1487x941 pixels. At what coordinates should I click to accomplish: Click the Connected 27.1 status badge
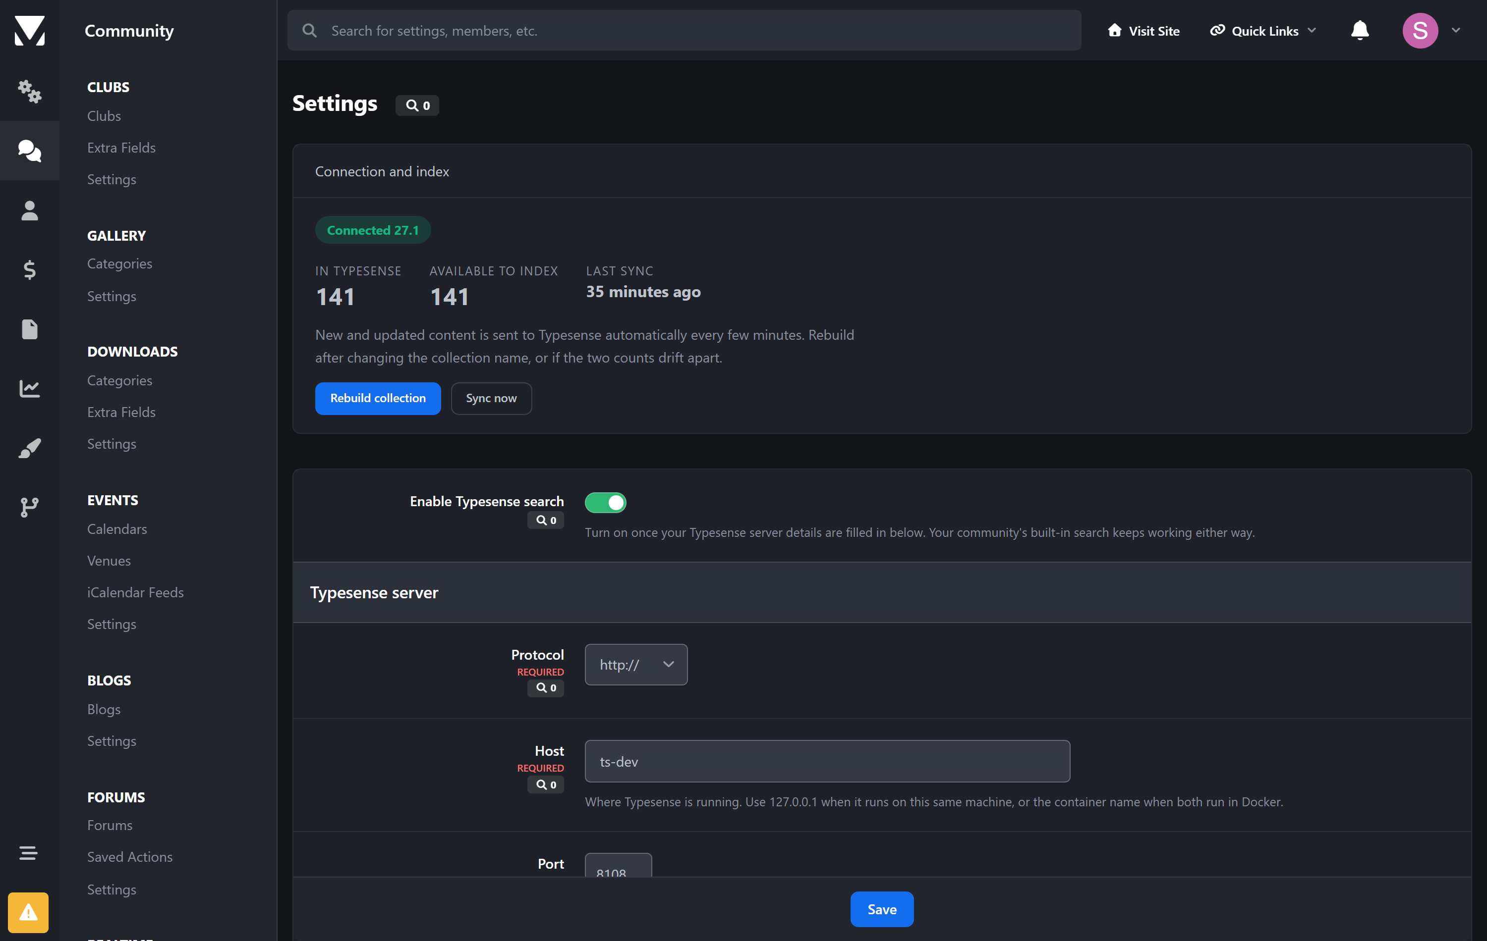[373, 230]
